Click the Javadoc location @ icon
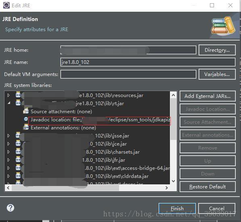The width and height of the screenshot is (241, 222). coord(26,119)
